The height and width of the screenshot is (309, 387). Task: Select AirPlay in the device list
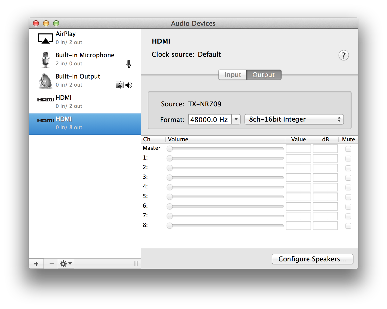(x=85, y=38)
